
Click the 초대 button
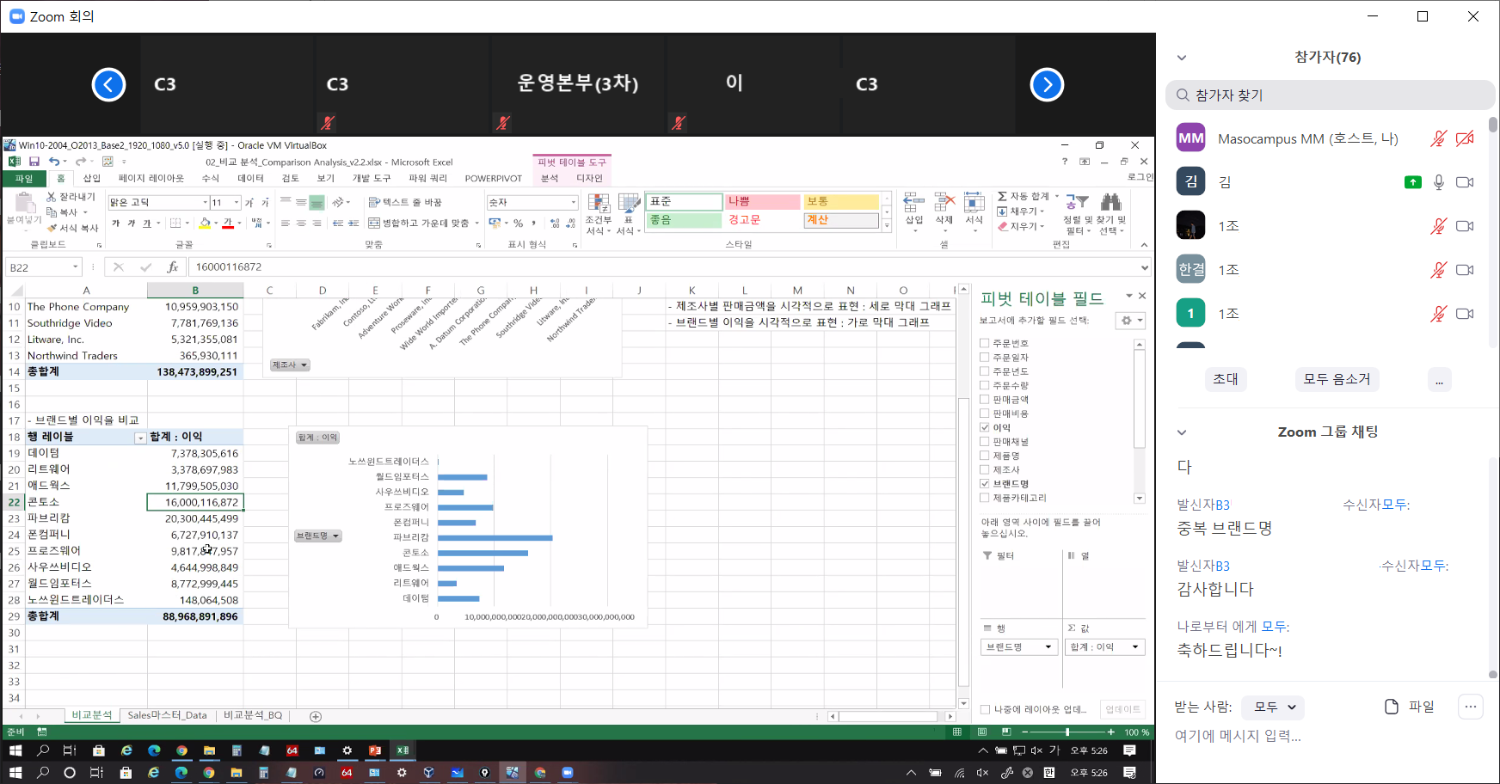[x=1225, y=379]
